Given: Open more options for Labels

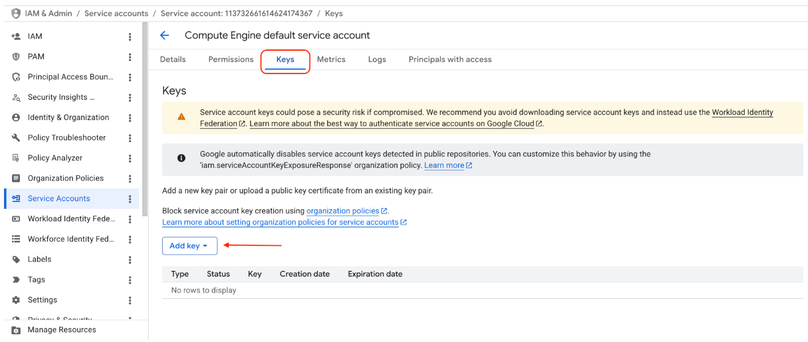Looking at the screenshot, I should point(130,259).
